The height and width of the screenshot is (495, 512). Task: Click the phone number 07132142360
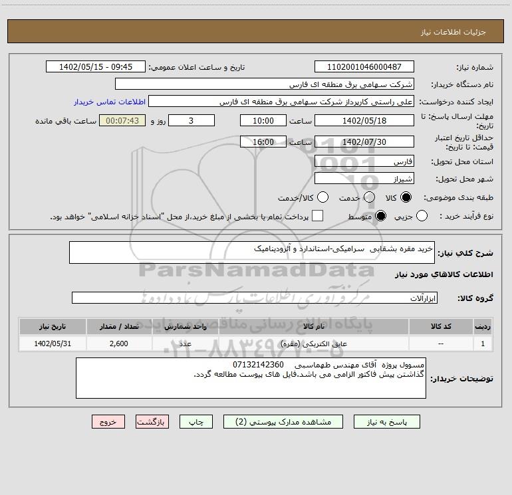[258, 365]
